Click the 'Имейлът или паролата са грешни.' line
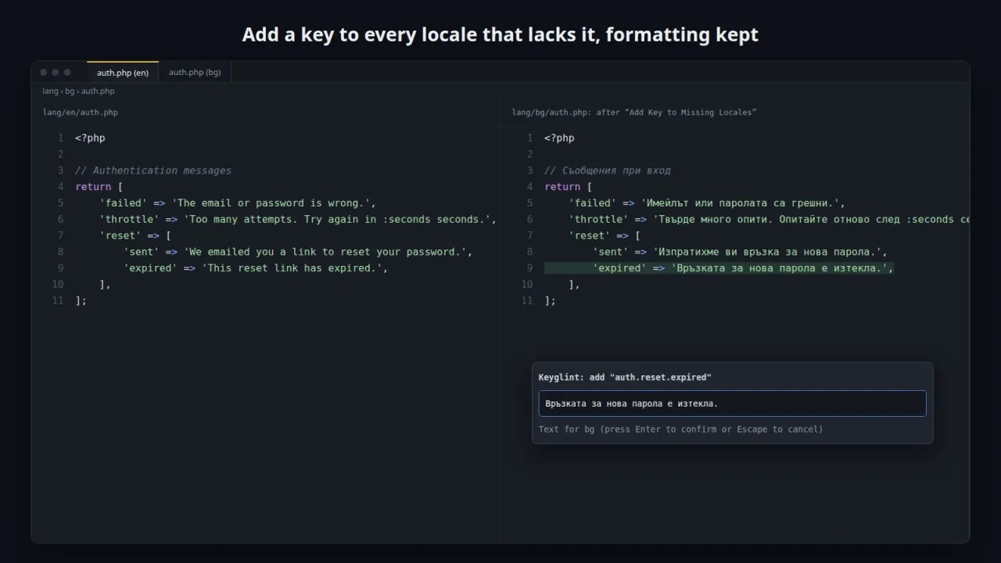 (x=707, y=203)
